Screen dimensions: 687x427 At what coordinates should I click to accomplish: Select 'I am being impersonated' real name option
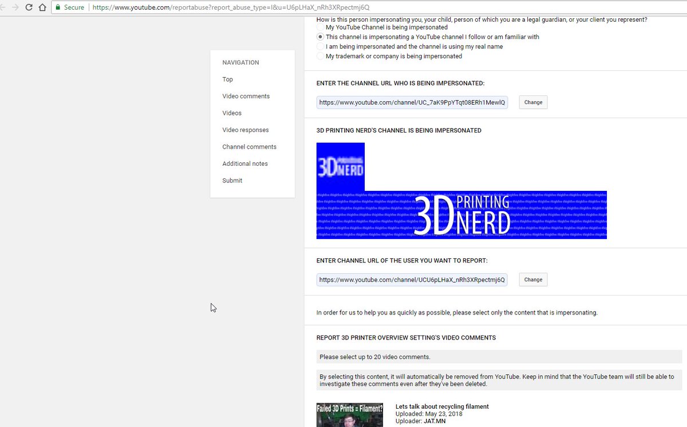[x=321, y=46]
